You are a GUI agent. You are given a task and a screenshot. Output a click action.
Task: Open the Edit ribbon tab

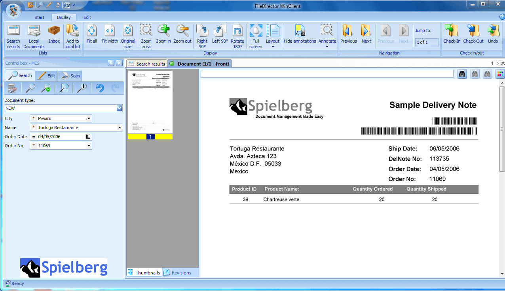click(x=87, y=17)
